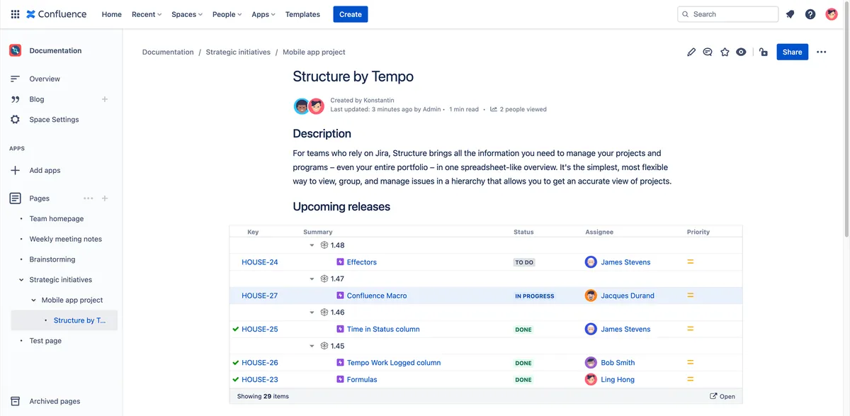The height and width of the screenshot is (416, 850).
Task: Open Templates in top navigation
Action: point(302,14)
